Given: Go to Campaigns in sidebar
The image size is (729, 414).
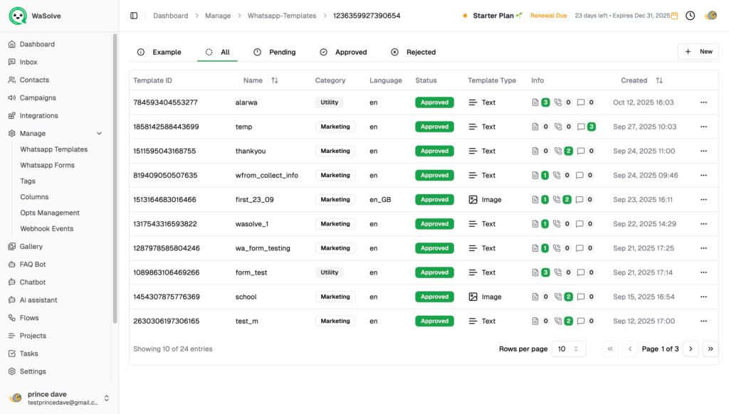Looking at the screenshot, I should coord(38,97).
